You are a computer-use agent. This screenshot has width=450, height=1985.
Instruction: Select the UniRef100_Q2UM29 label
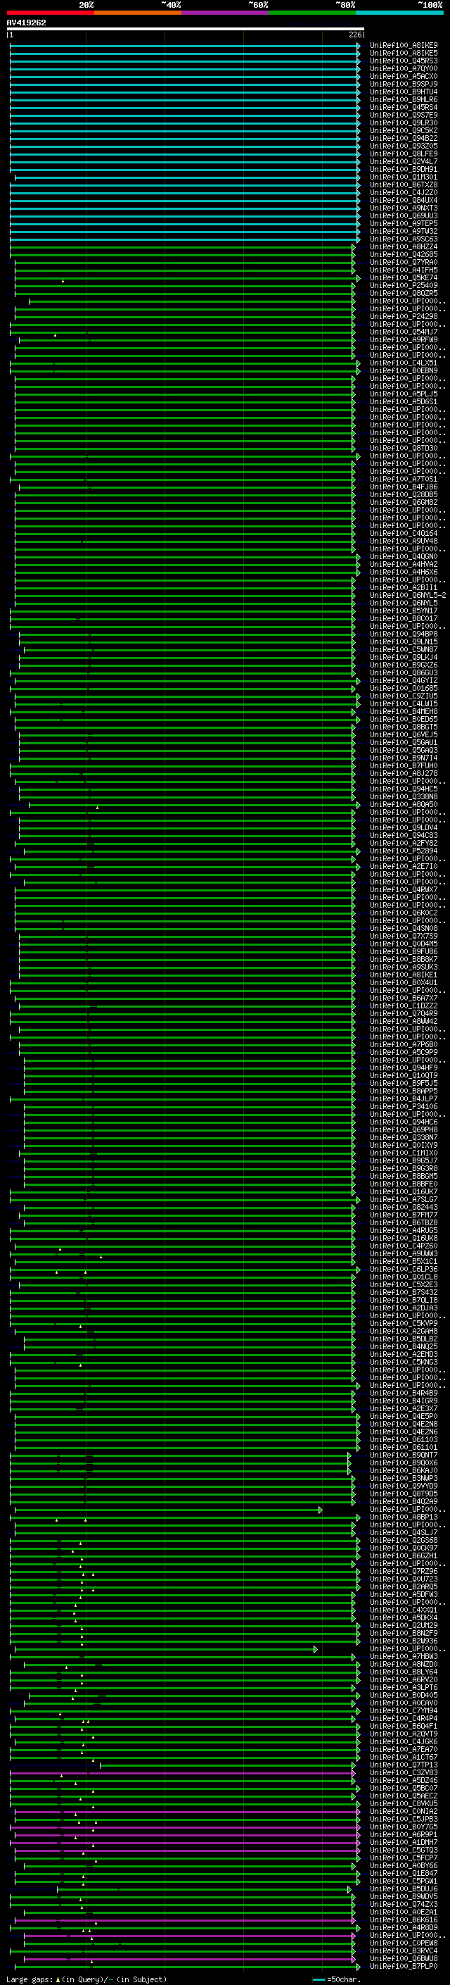(x=404, y=1625)
